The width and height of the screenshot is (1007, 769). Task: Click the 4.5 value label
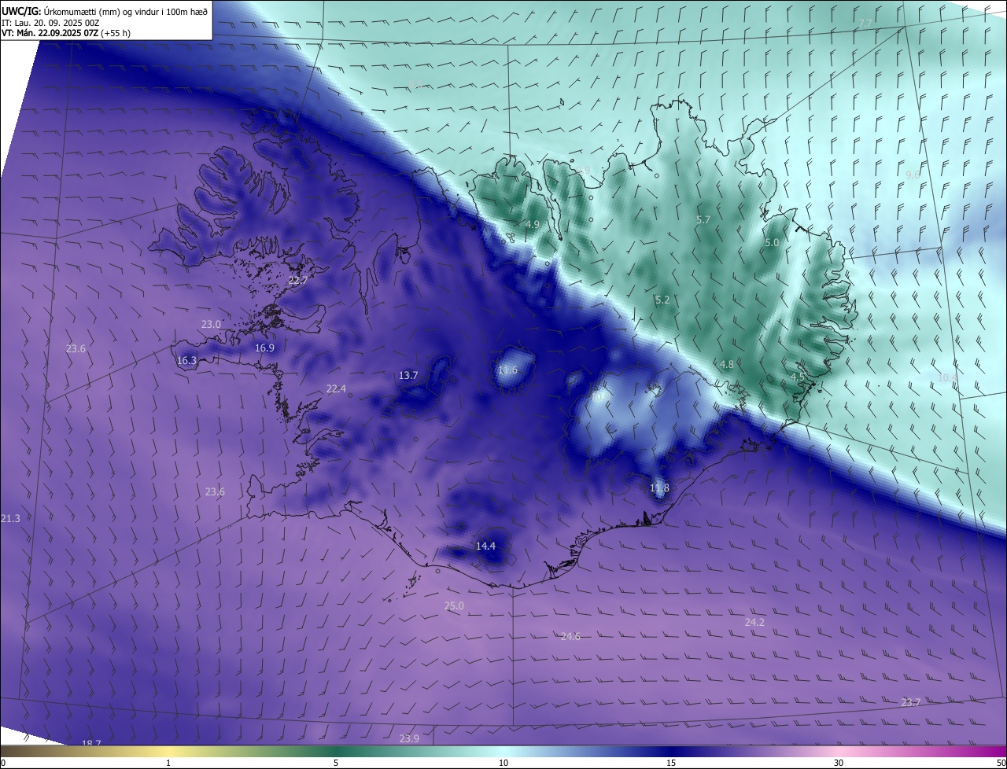[798, 377]
